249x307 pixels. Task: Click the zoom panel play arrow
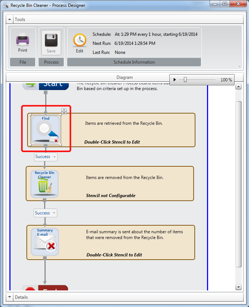point(175,80)
